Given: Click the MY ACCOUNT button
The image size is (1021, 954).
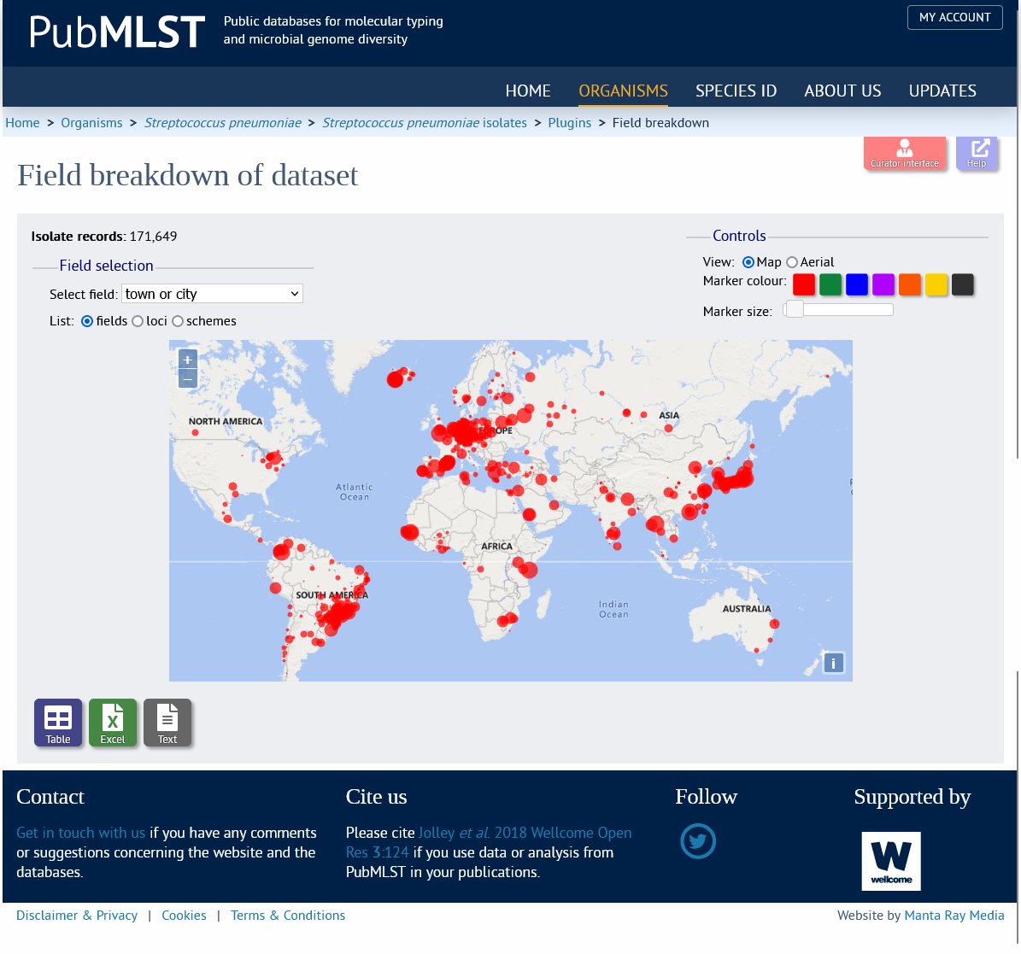Looking at the screenshot, I should (x=954, y=18).
